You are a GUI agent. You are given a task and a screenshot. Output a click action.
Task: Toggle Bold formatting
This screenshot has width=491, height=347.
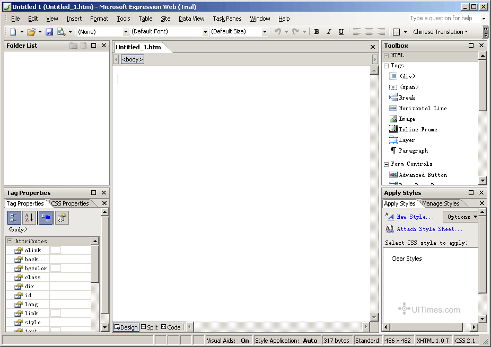pos(317,32)
